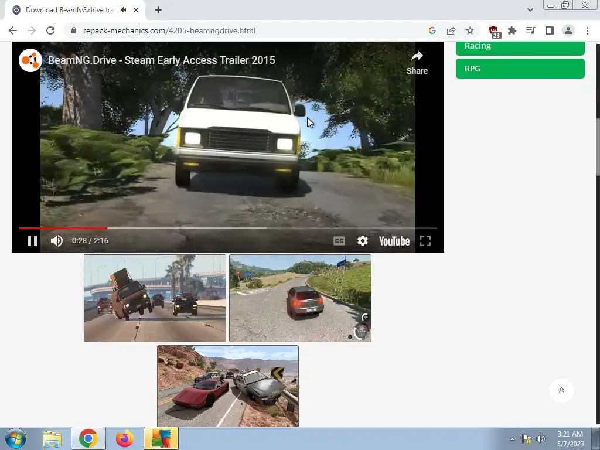View screenshot of truck on highway
Viewport: 600px width, 450px height.
coord(155,298)
